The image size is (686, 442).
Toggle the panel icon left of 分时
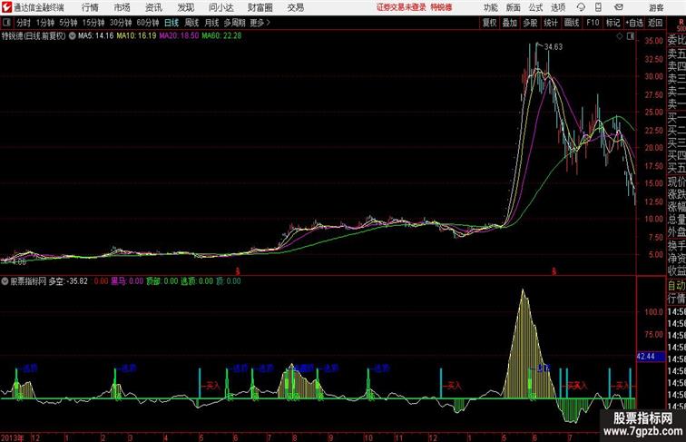[x=6, y=23]
